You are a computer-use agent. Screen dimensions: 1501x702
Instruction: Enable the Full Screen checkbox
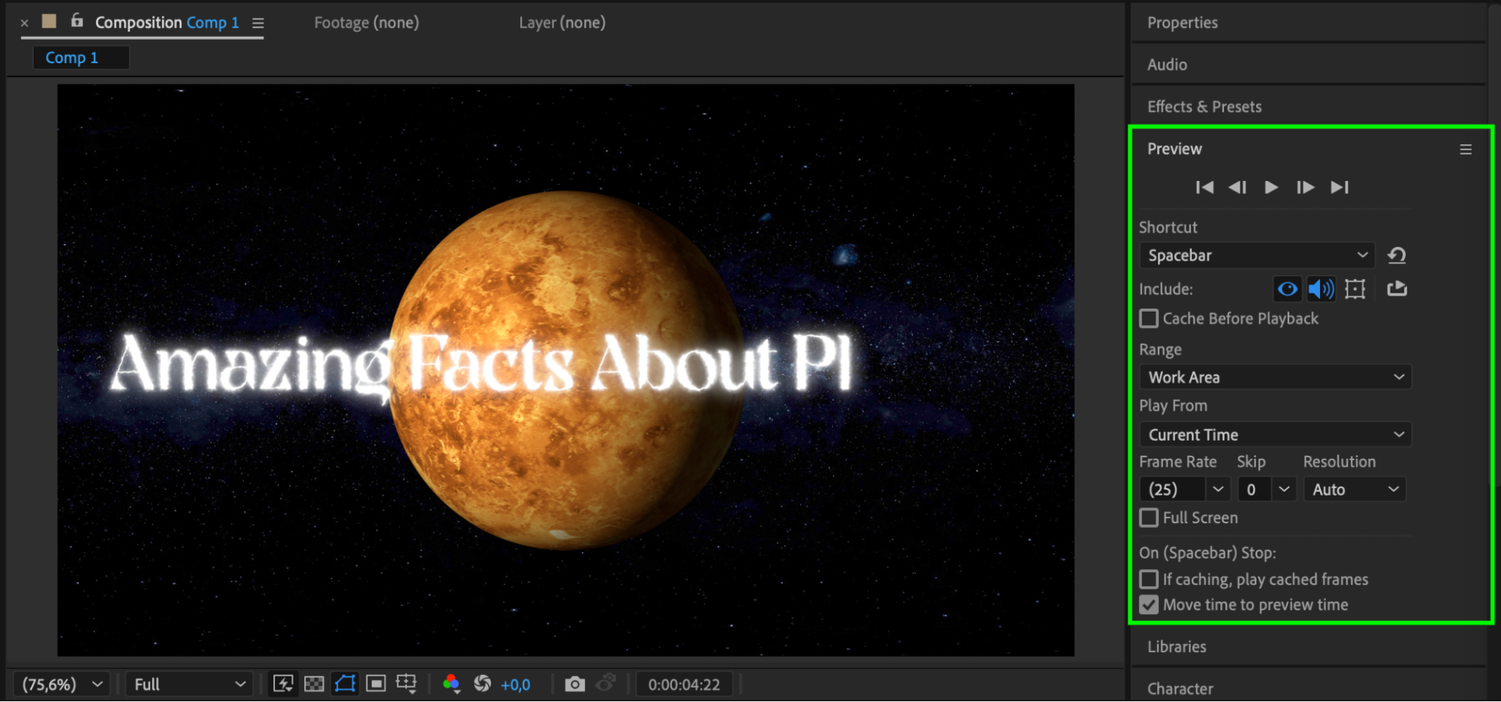point(1149,517)
